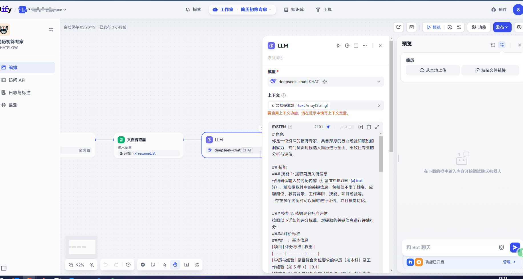Viewport: 523px width, 279px height.
Task: Open the prompt generator sparkle icon
Action: tap(328, 127)
